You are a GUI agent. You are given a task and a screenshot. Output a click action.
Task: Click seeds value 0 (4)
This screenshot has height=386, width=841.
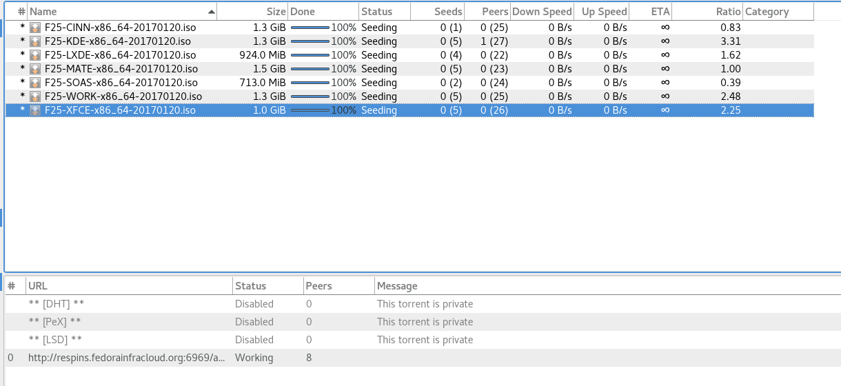[x=451, y=55]
